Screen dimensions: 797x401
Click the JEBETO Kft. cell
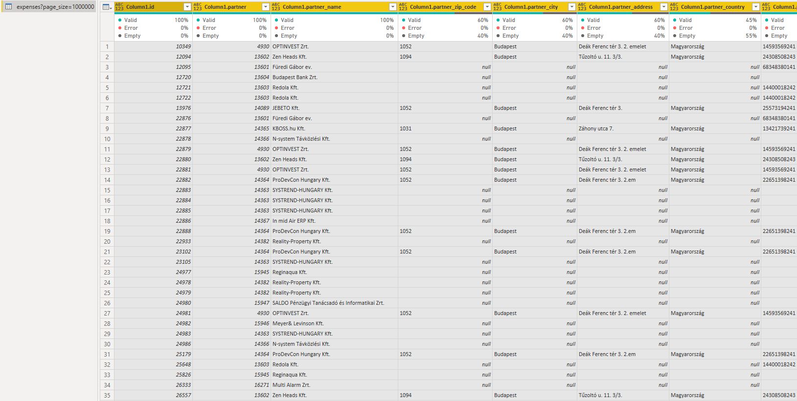[x=334, y=108]
